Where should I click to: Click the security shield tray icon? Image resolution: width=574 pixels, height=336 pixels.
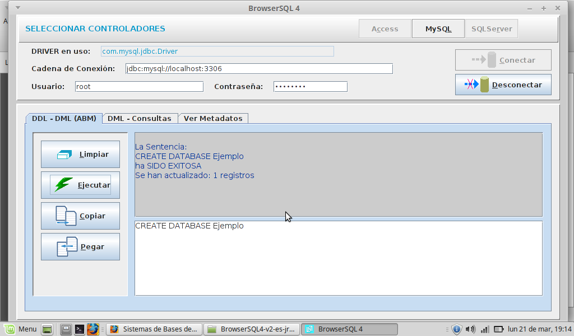click(x=456, y=329)
